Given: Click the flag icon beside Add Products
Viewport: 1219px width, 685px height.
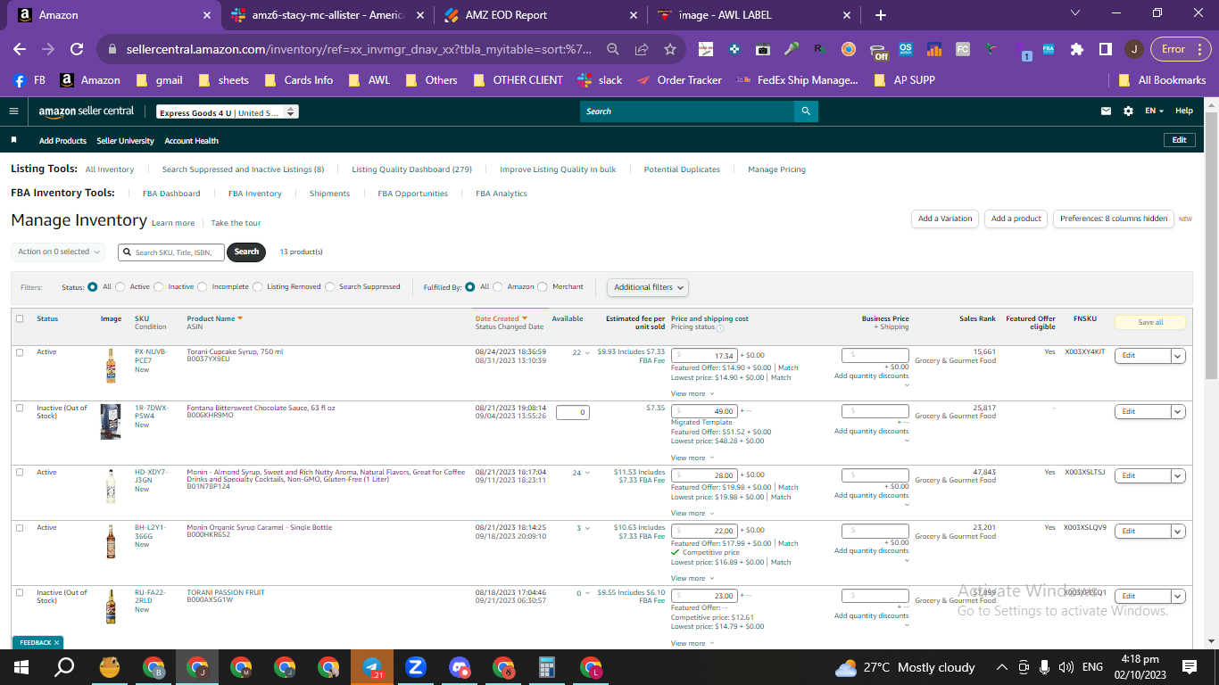Looking at the screenshot, I should (14, 141).
